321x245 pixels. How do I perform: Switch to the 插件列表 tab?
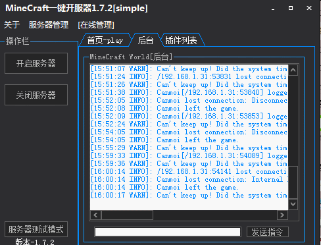181,40
